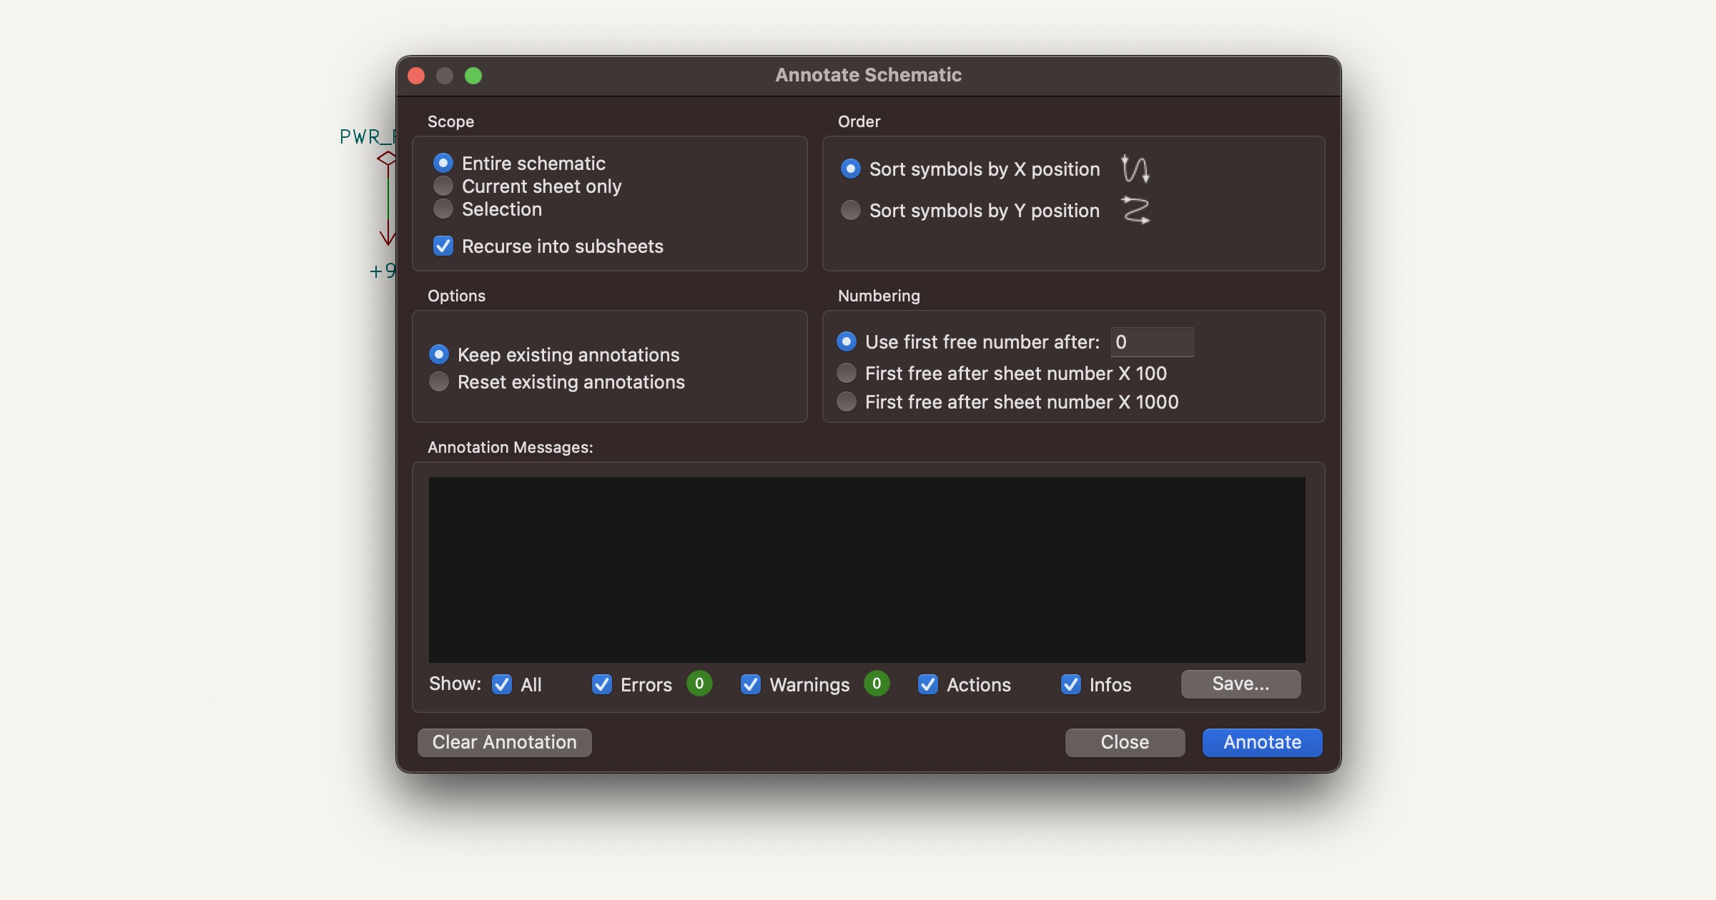Click the Clear Annotation button
The image size is (1716, 900).
tap(504, 742)
